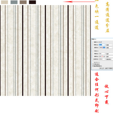Select the taupe brown color swatch
113x113 pixels.
coord(23,2)
